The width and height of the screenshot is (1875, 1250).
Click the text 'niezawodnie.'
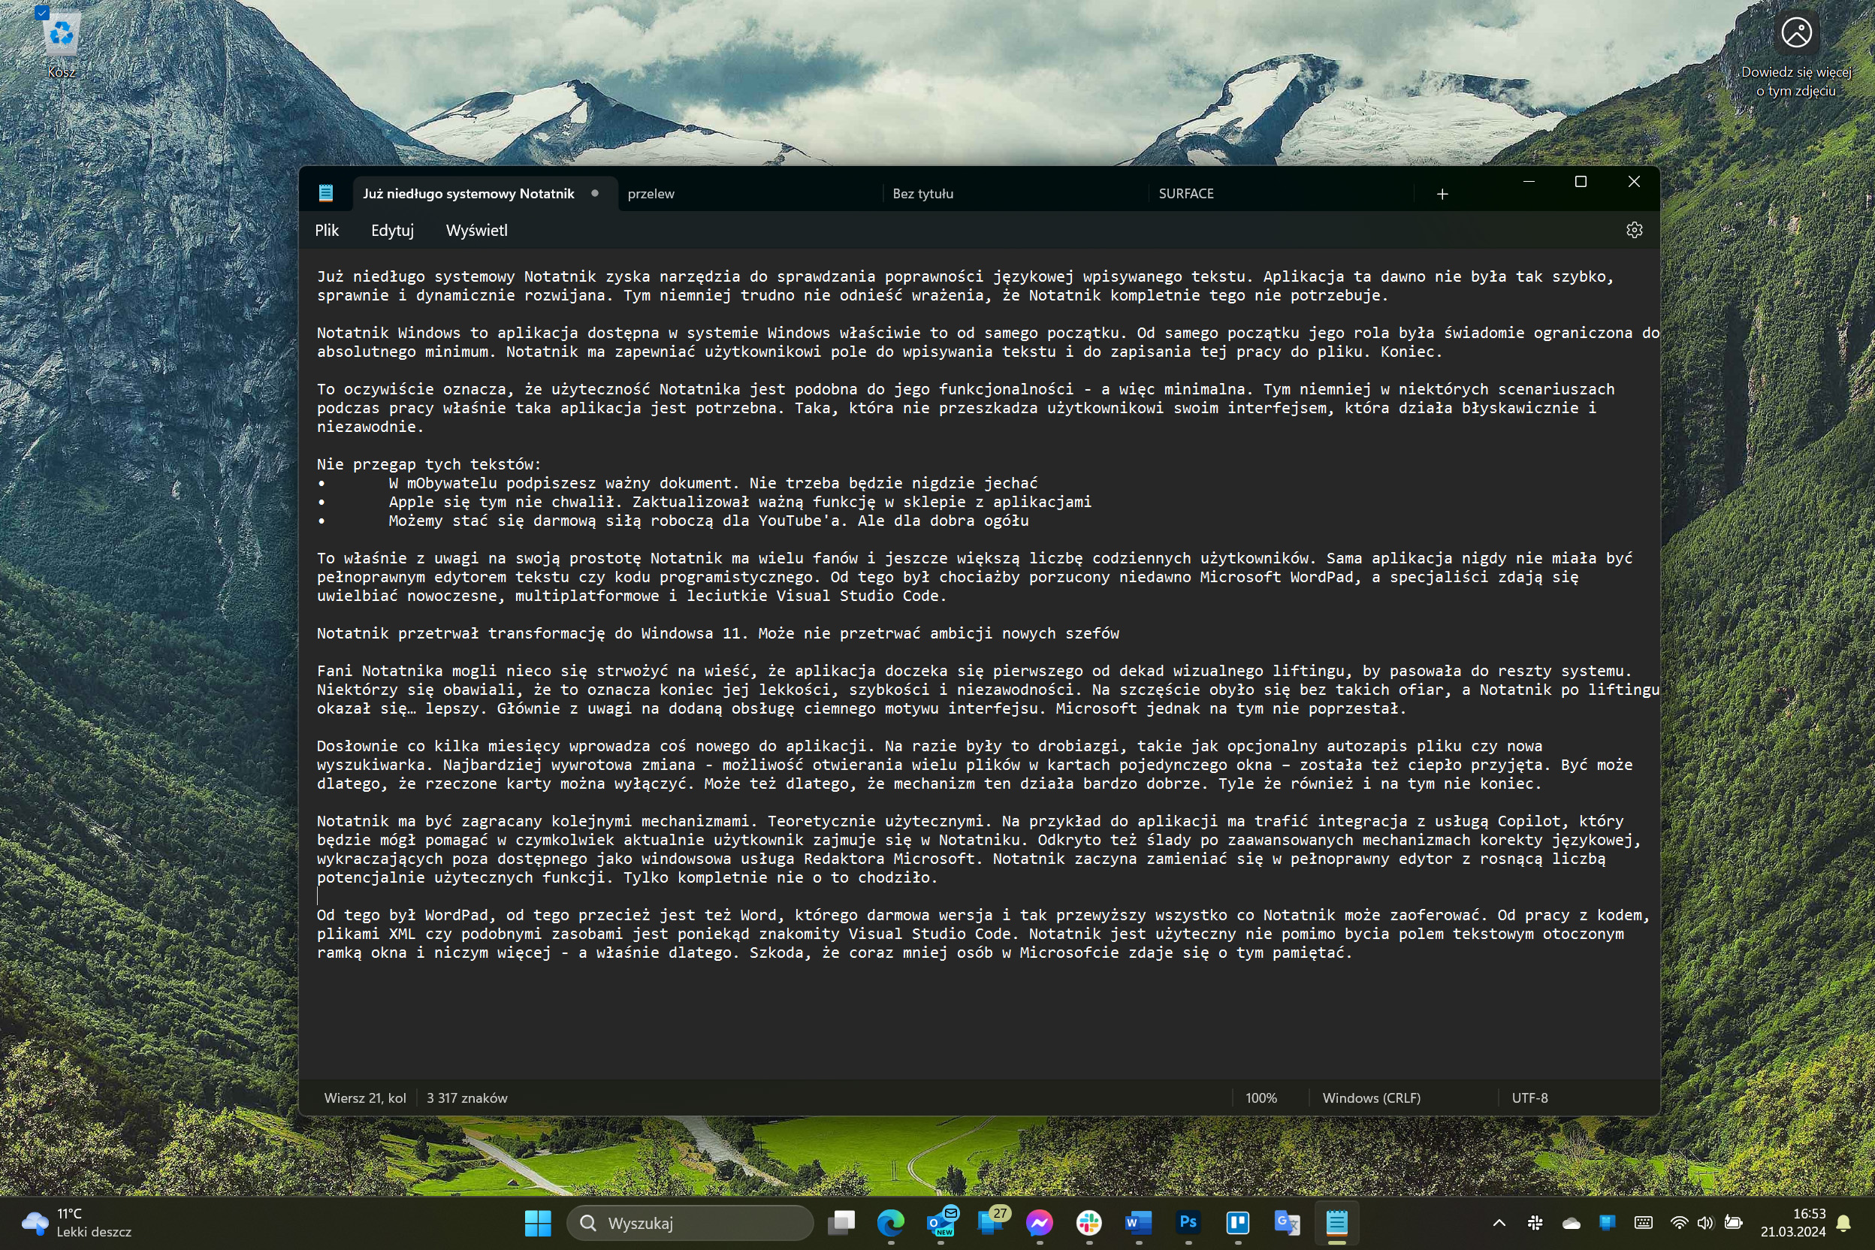tap(370, 427)
